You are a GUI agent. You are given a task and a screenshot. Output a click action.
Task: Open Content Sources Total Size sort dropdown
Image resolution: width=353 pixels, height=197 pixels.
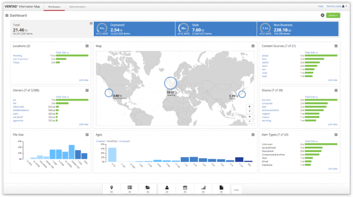coord(312,53)
